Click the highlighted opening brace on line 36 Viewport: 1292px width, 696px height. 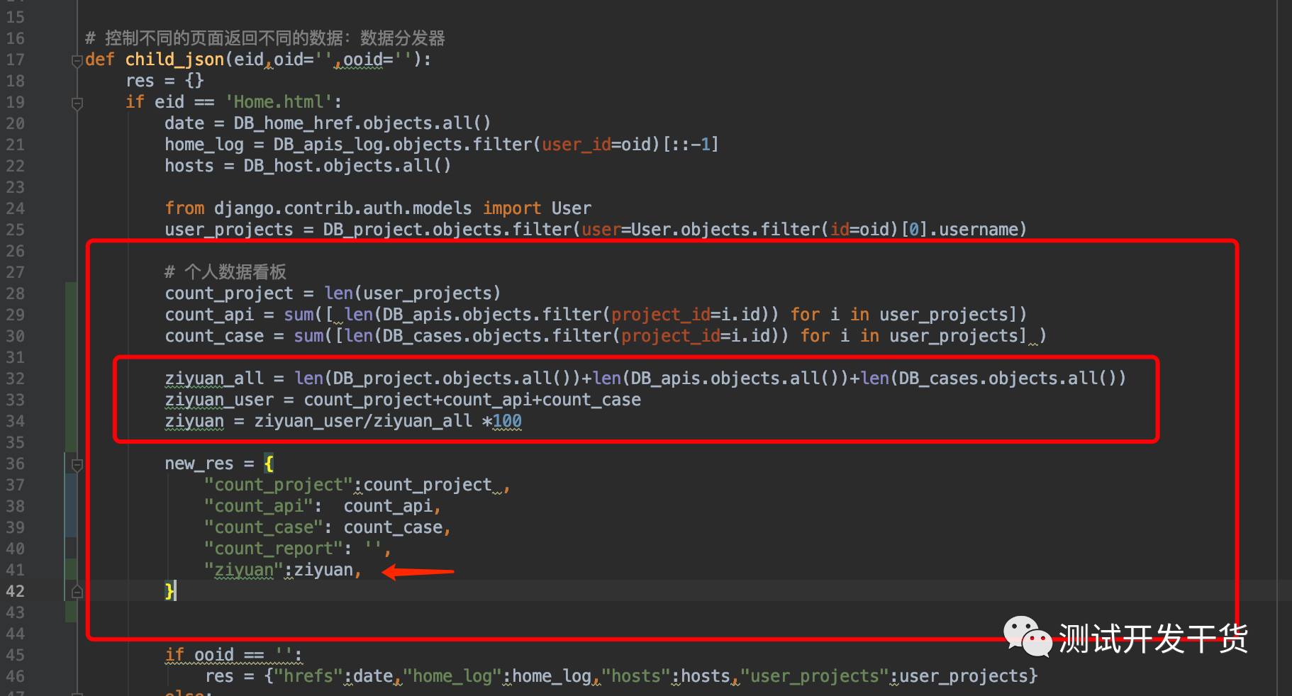click(x=269, y=464)
